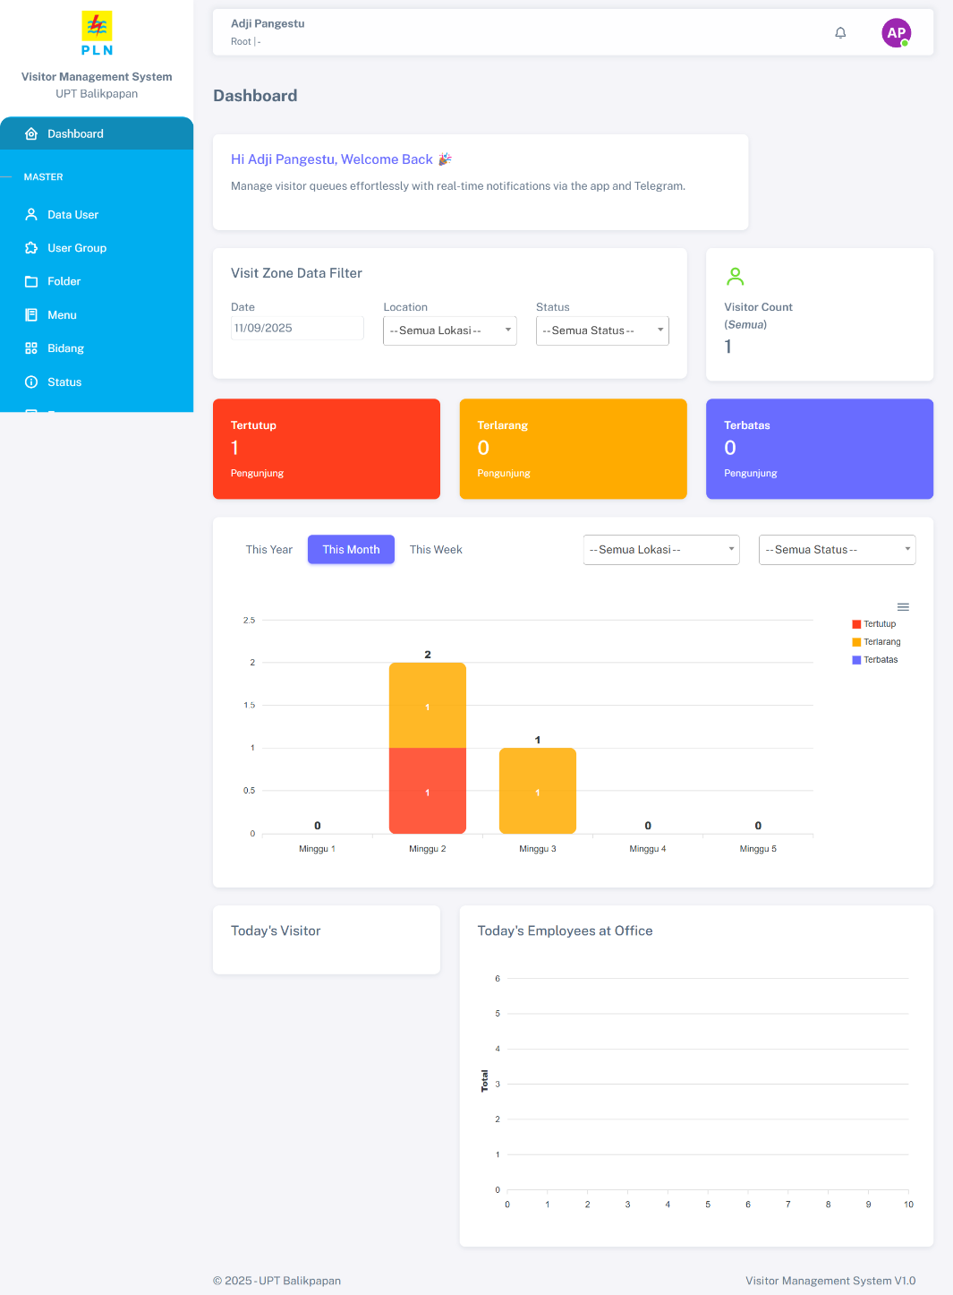Click the User Group puzzle icon
Screen dimensions: 953x1295
point(31,248)
